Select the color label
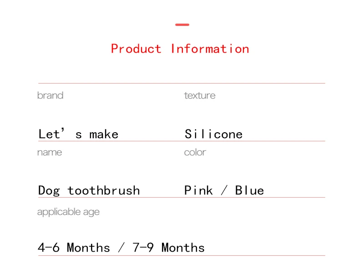 pyautogui.click(x=195, y=152)
